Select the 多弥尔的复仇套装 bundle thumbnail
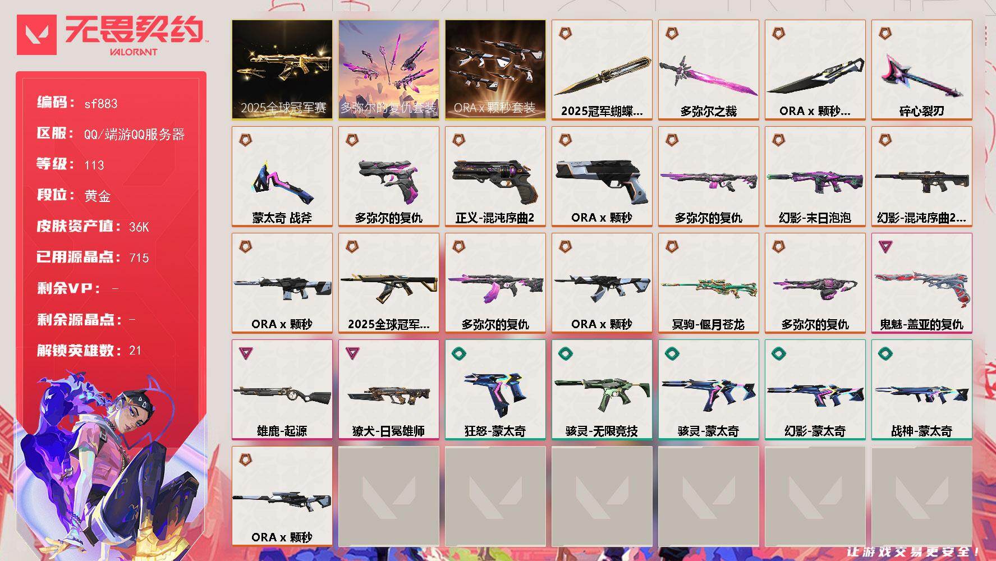 389,70
